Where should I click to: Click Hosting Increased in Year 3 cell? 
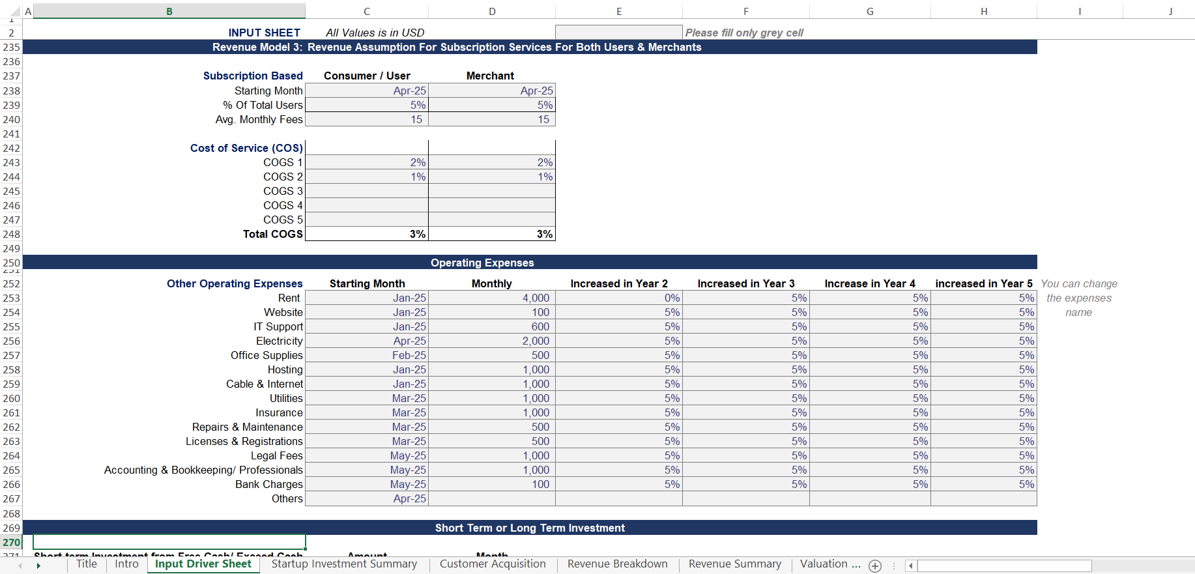pos(746,369)
